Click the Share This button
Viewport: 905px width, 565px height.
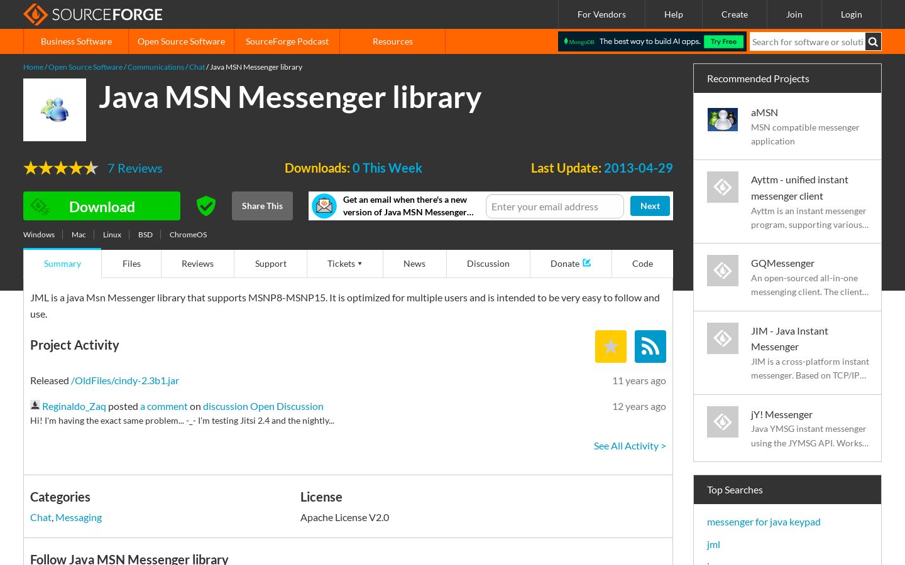pyautogui.click(x=262, y=206)
